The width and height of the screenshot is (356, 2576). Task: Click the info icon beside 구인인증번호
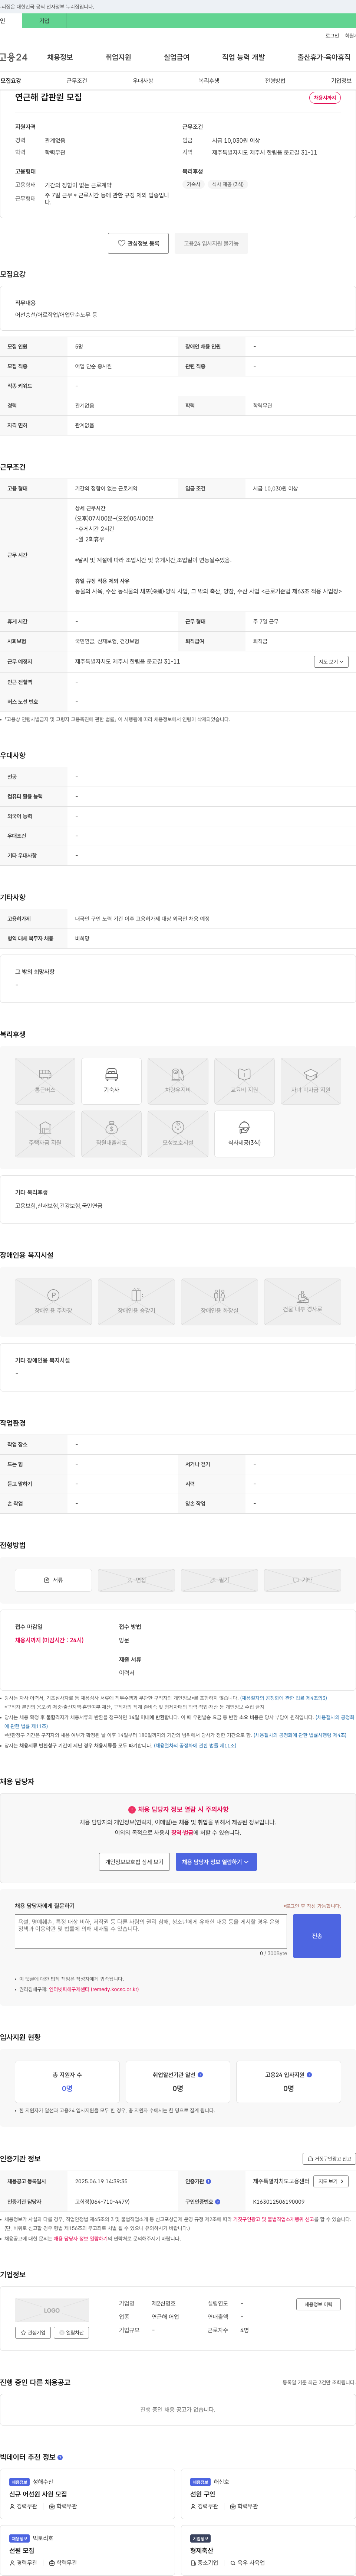(217, 2202)
